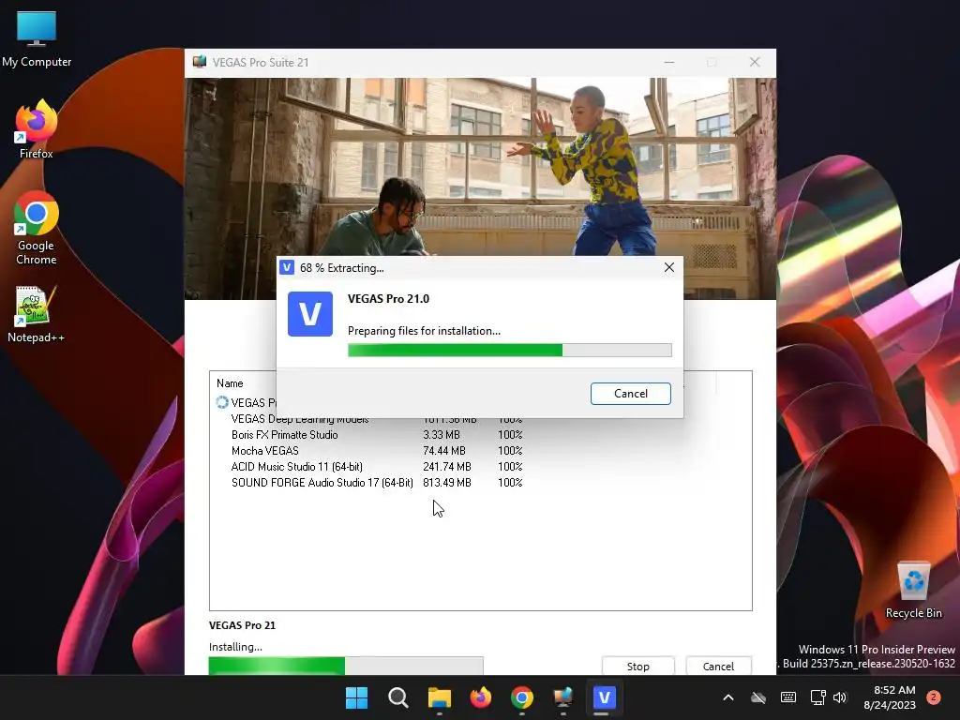Open clock and calendar 8:52 AM
The width and height of the screenshot is (960, 720).
(890, 697)
